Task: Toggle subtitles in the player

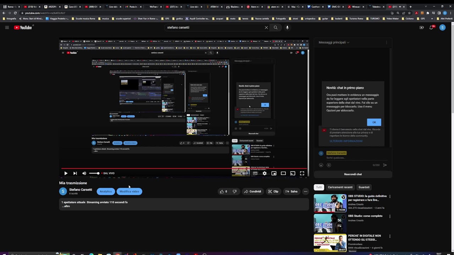Action: (255, 173)
